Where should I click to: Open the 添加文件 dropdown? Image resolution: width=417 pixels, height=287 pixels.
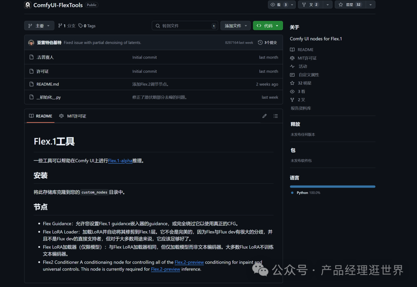[236, 26]
